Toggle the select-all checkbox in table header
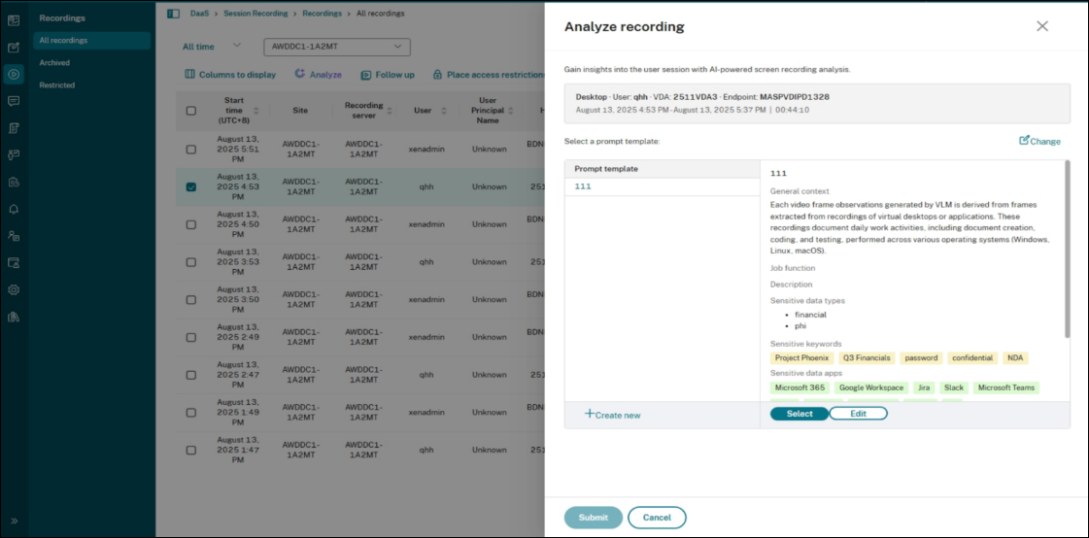Image resolution: width=1089 pixels, height=538 pixels. tap(190, 111)
